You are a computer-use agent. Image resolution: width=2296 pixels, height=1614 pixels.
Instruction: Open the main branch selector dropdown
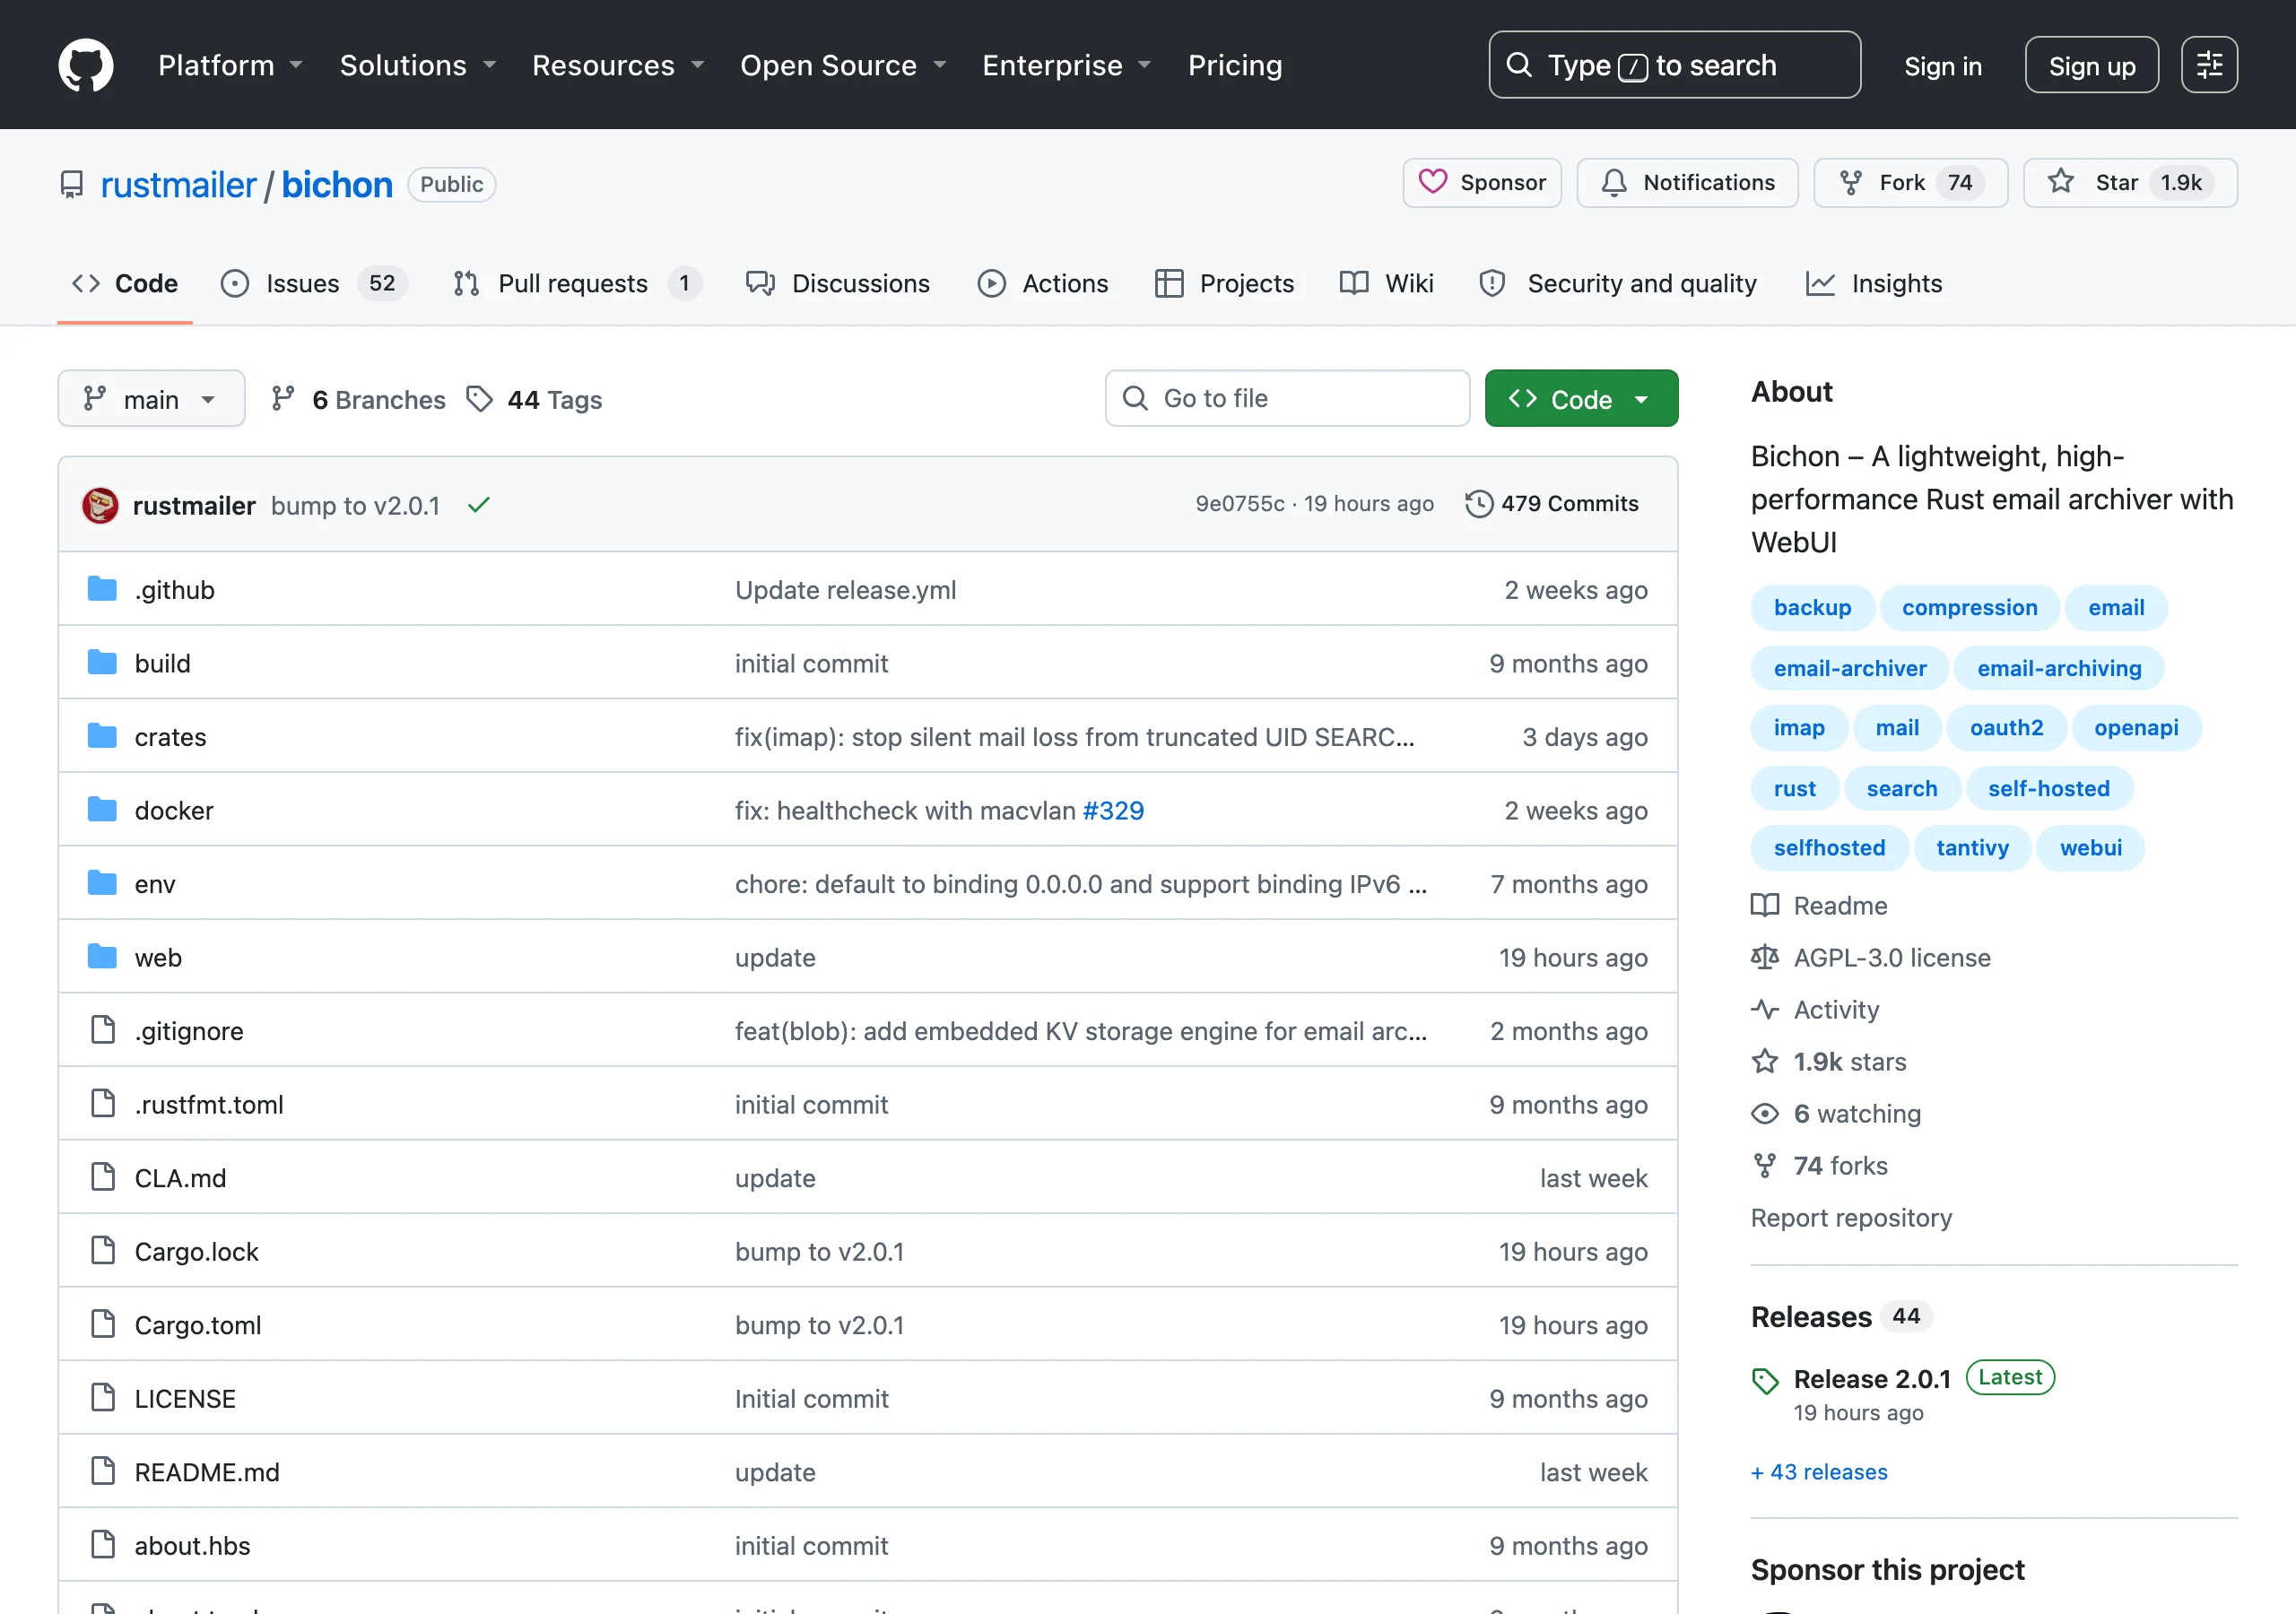pos(151,399)
